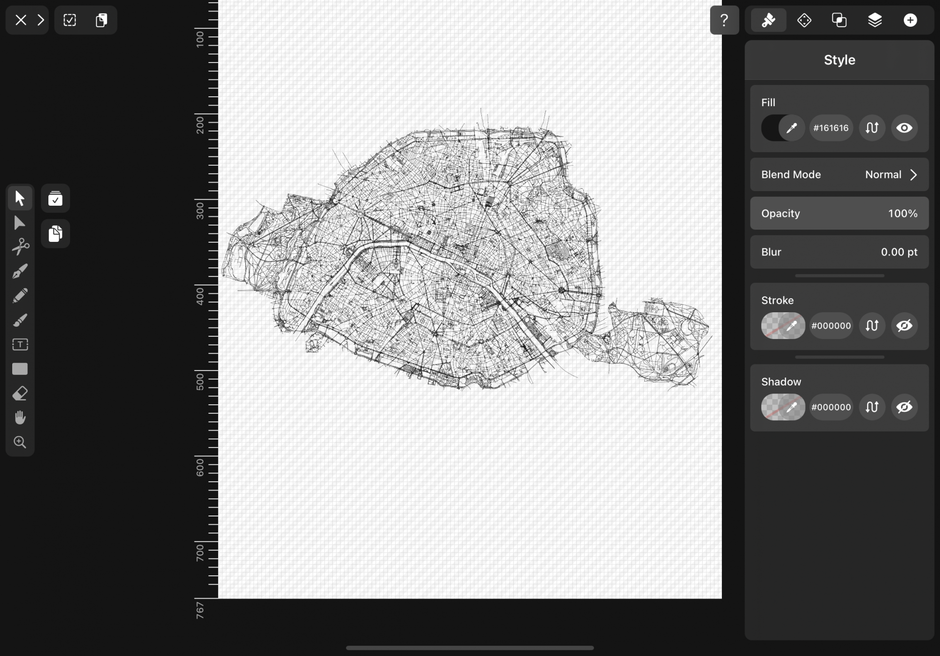Select the Eraser tool
This screenshot has height=656, width=940.
click(20, 394)
